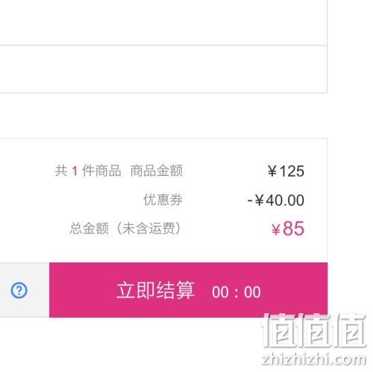Open the blue question mark help icon
Viewport: 373px width, 372px height.
[x=19, y=290]
